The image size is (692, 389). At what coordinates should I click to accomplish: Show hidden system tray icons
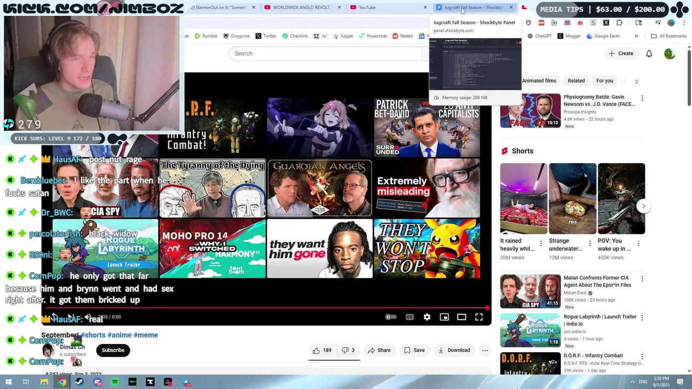632,382
